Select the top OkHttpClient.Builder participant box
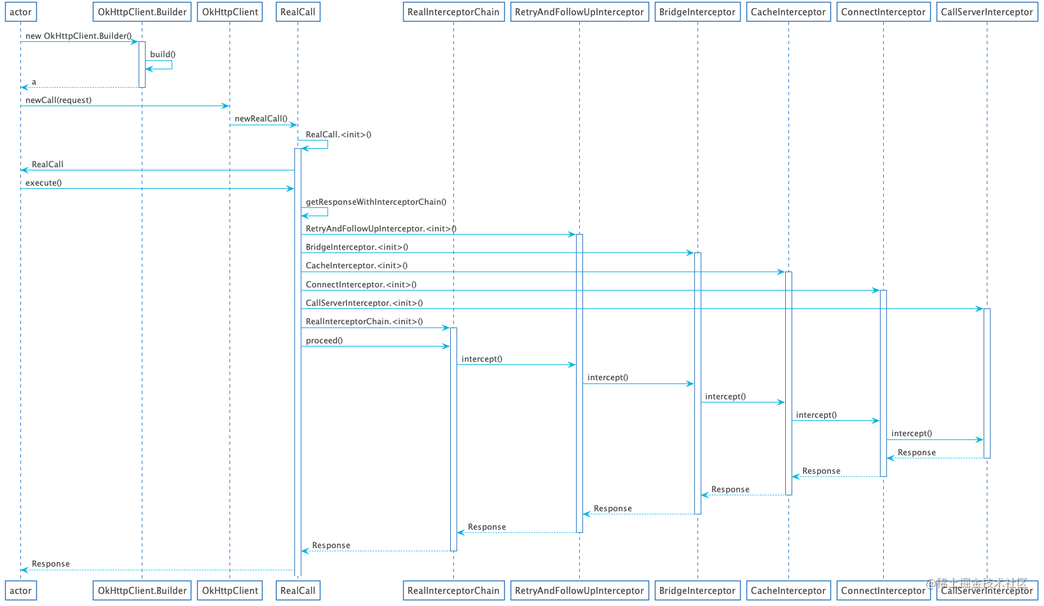This screenshot has width=1044, height=606. [142, 12]
